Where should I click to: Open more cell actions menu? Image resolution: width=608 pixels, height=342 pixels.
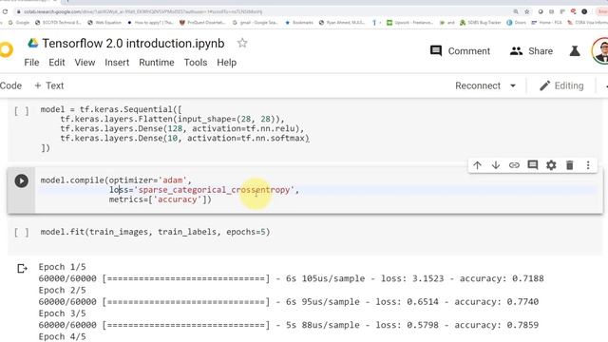click(x=588, y=165)
